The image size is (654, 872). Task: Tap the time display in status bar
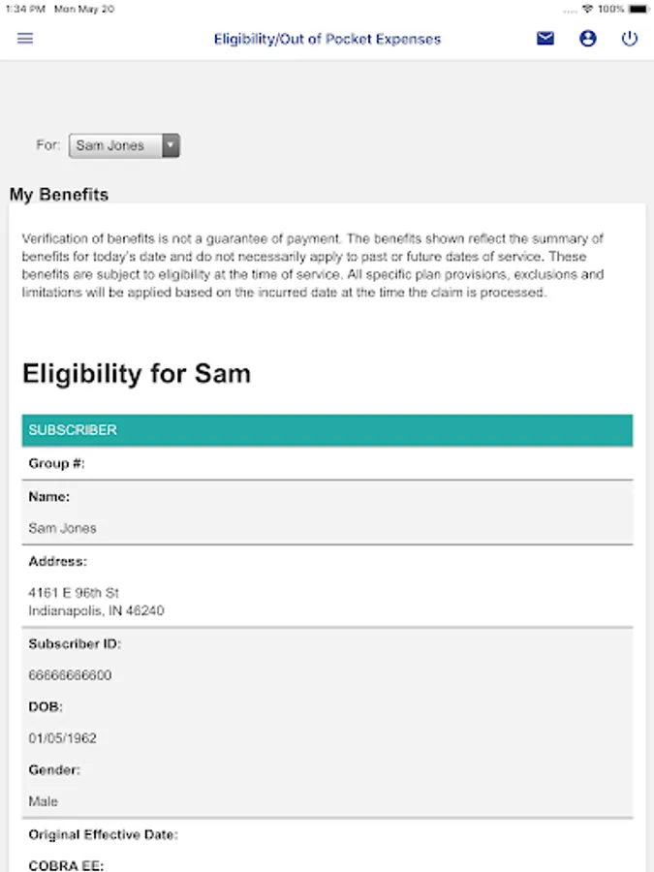pos(23,9)
